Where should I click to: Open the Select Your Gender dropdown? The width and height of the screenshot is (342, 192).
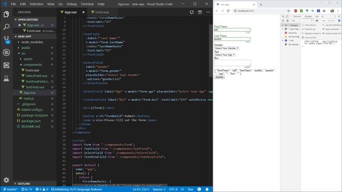[x=227, y=48]
